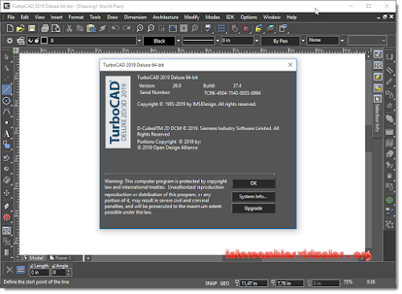Viewport: 402px width, 294px height.
Task: Switch to the Paper 1 tab
Action: point(61,258)
